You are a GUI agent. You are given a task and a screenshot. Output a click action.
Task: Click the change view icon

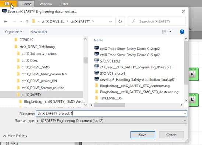click(164, 31)
